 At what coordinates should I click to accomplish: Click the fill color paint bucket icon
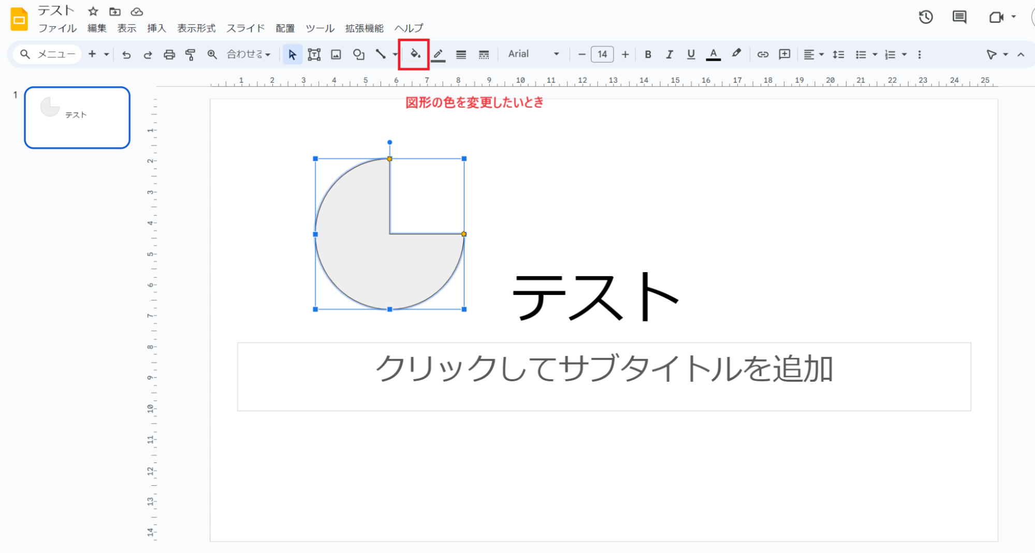pyautogui.click(x=415, y=54)
